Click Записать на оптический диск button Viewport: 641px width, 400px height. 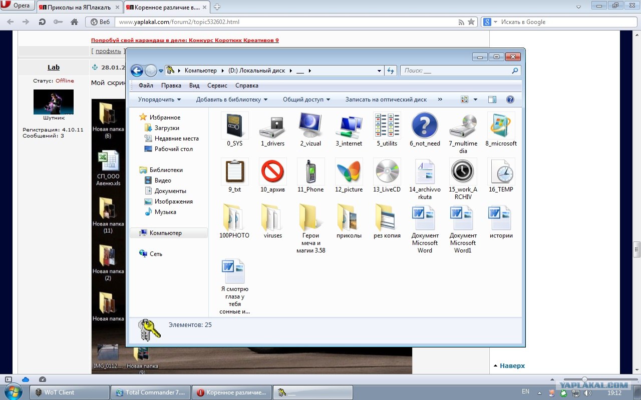(386, 99)
